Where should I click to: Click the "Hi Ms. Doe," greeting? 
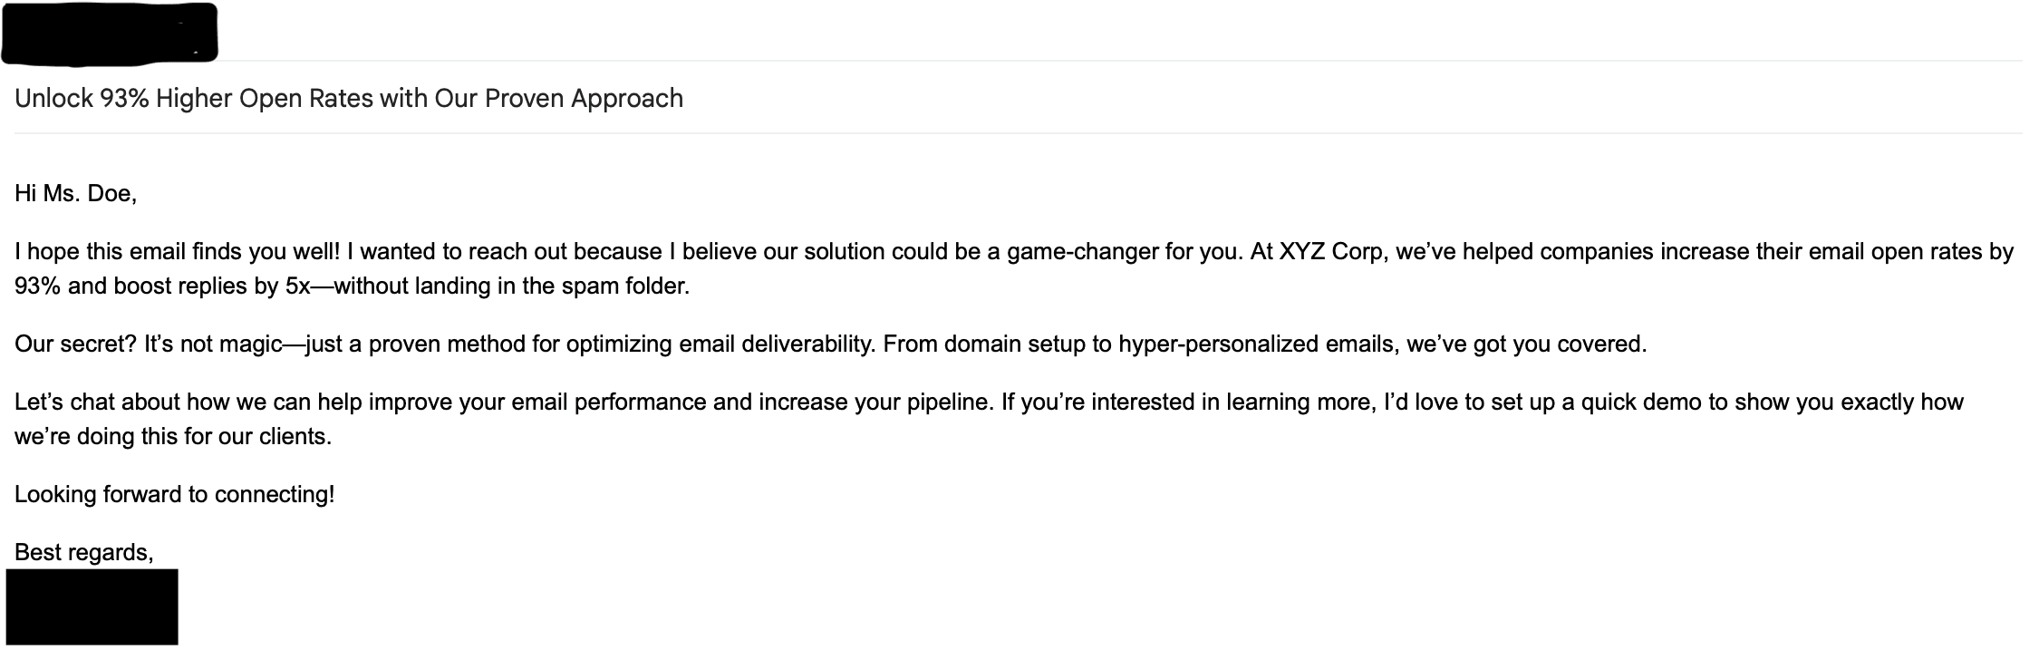click(x=76, y=193)
